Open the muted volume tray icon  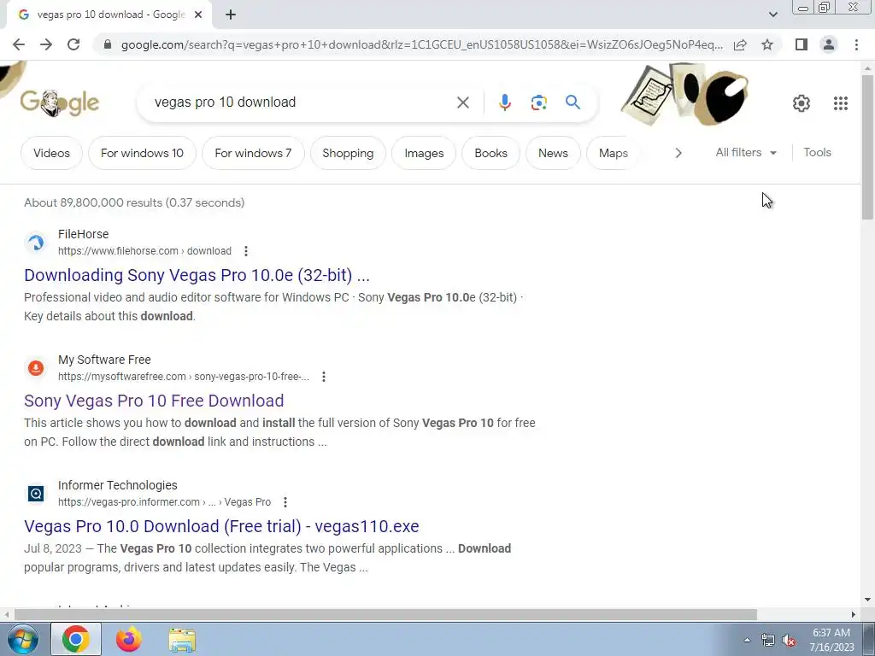pyautogui.click(x=789, y=641)
